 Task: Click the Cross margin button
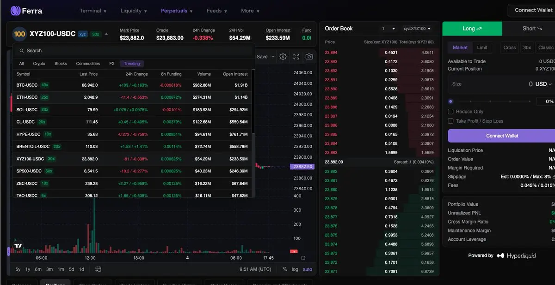[510, 47]
